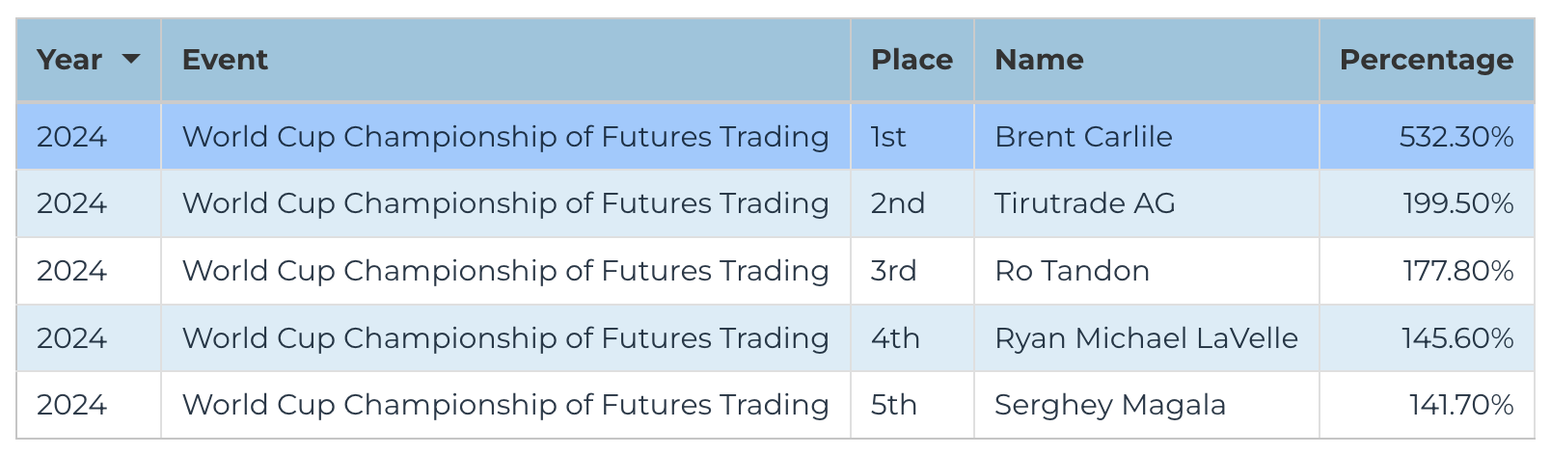Select the Event column header
This screenshot has width=1551, height=455.
point(505,60)
